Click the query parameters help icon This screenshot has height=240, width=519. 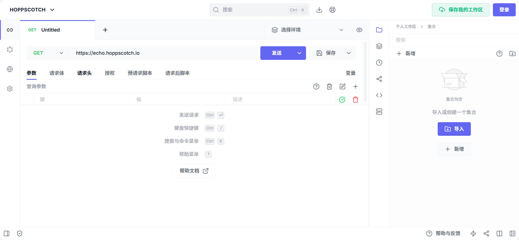click(x=316, y=87)
